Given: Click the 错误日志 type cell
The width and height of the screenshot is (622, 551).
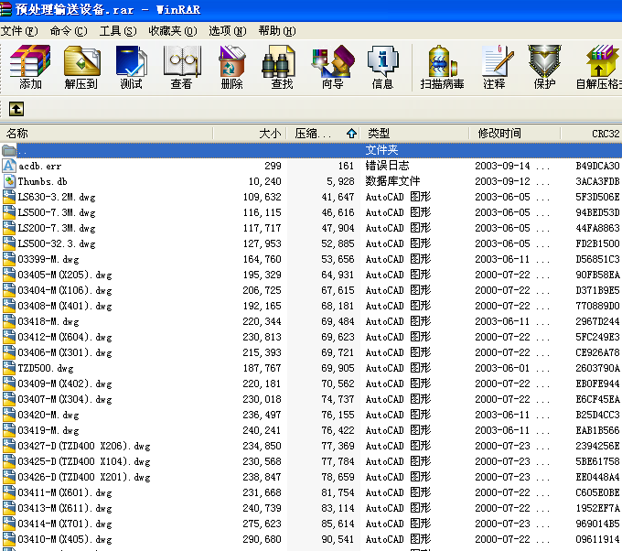Looking at the screenshot, I should pyautogui.click(x=387, y=166).
